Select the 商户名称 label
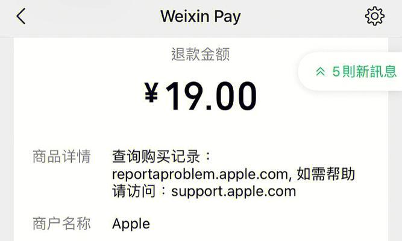This screenshot has height=241, width=402. pos(62,224)
